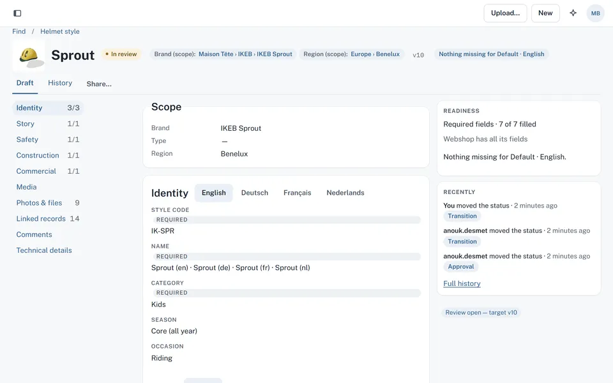Open Linked records section
The width and height of the screenshot is (613, 383).
(x=48, y=219)
